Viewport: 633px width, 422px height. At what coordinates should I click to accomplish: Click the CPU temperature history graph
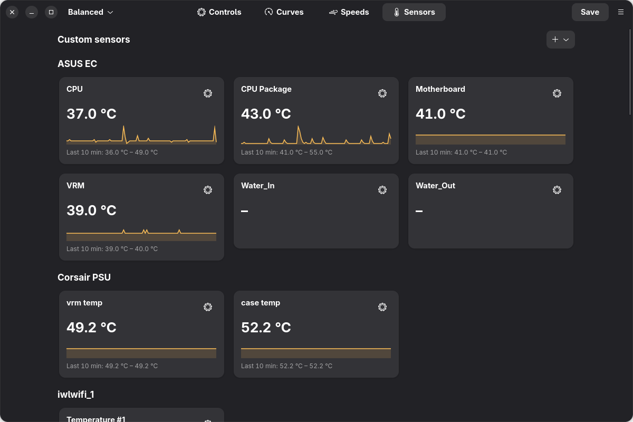[x=141, y=135]
